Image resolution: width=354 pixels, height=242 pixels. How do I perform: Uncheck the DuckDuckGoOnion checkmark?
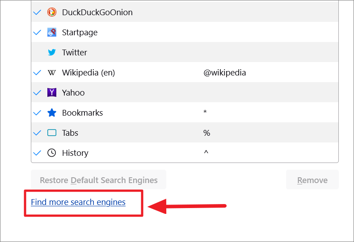coord(38,12)
